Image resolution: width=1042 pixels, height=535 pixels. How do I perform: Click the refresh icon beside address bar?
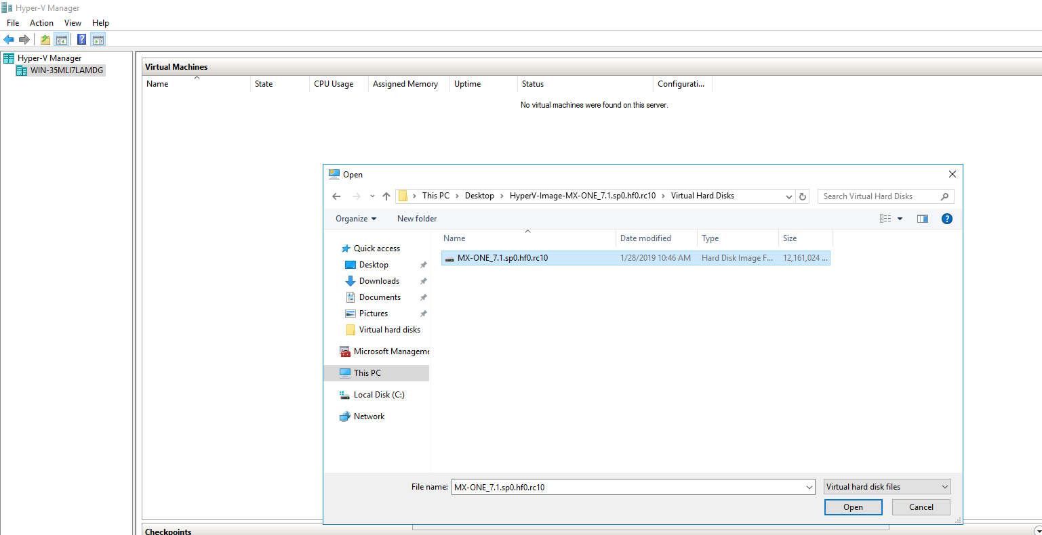803,196
